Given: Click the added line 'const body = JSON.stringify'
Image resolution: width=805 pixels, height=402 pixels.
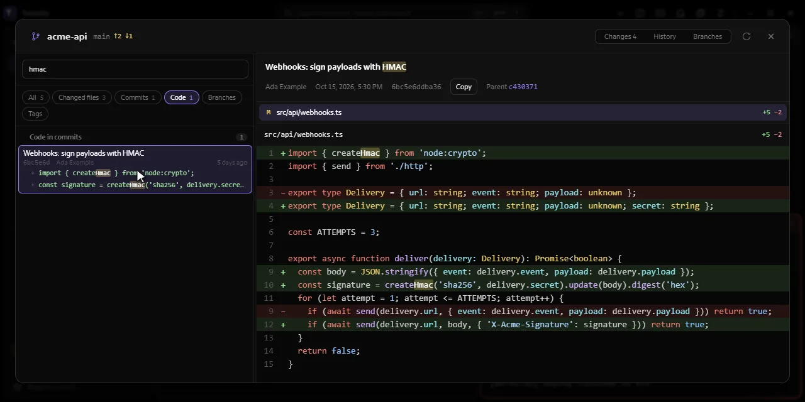Looking at the screenshot, I should tap(523, 271).
